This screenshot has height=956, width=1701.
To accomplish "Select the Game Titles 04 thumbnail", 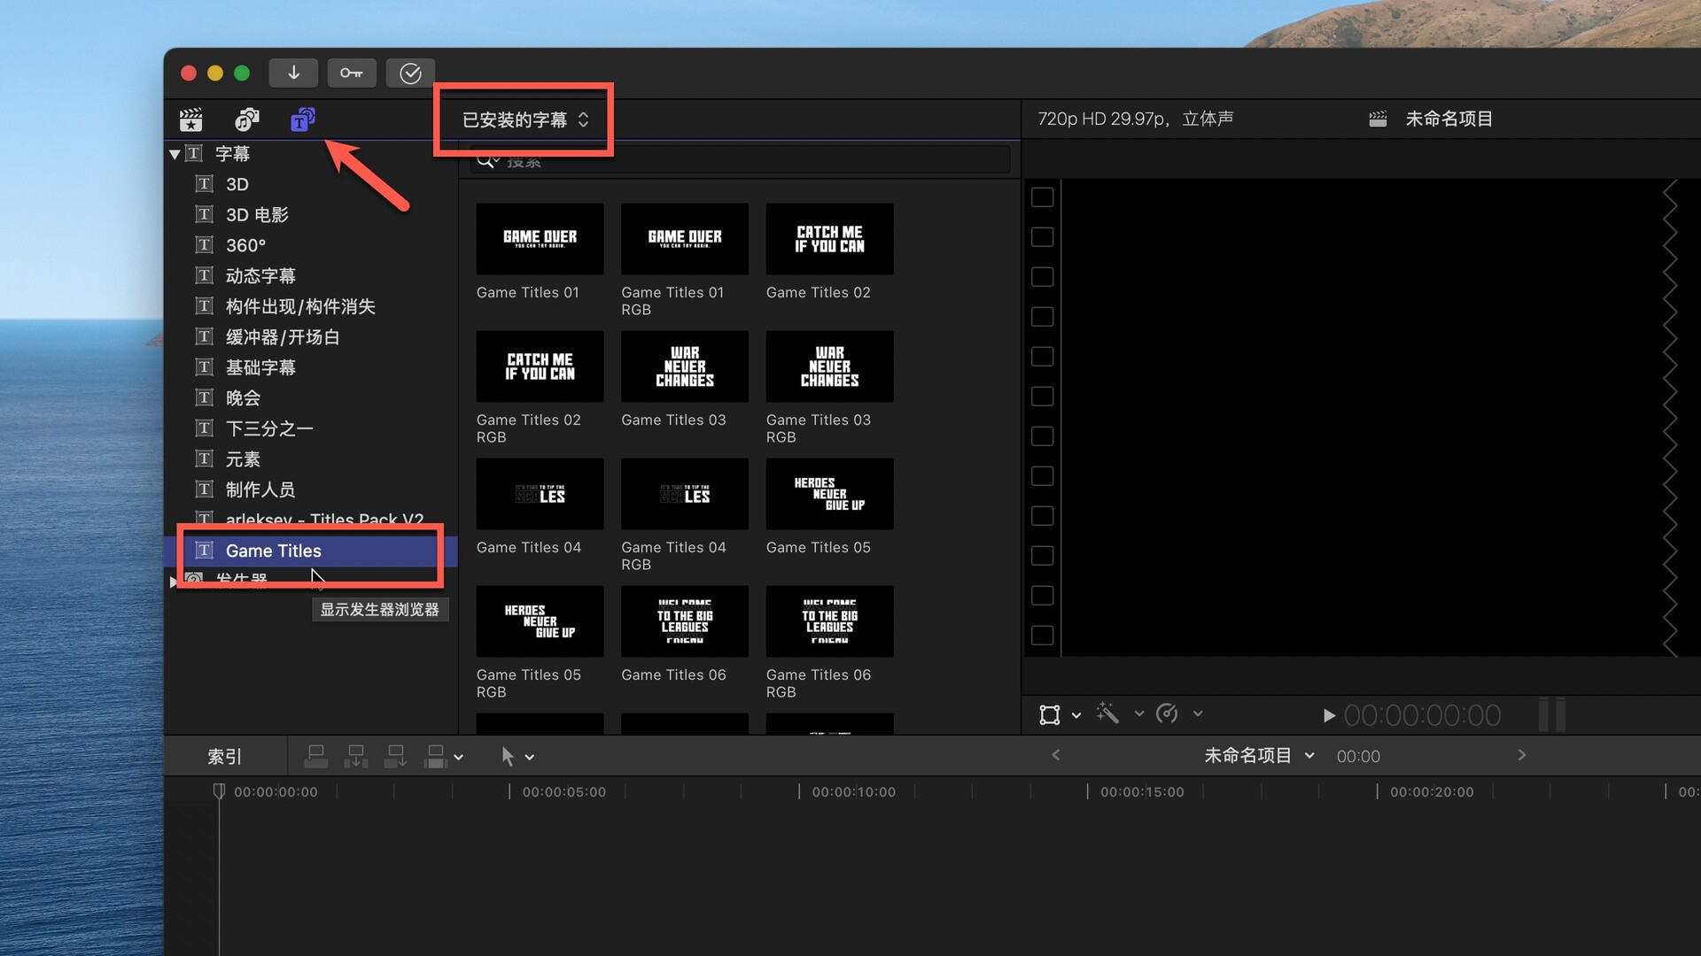I will (540, 494).
